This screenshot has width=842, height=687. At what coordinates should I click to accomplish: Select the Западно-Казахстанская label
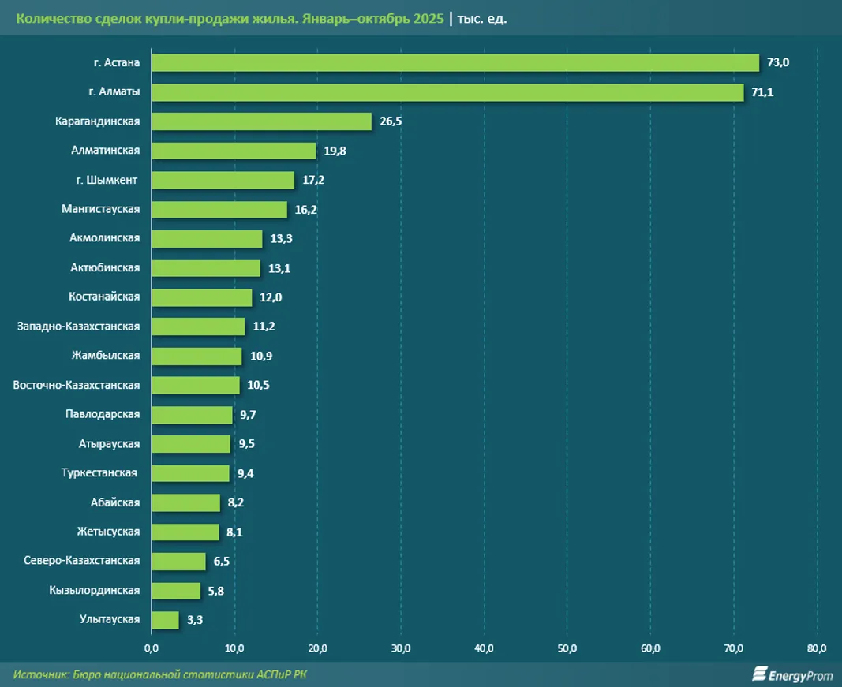(78, 327)
